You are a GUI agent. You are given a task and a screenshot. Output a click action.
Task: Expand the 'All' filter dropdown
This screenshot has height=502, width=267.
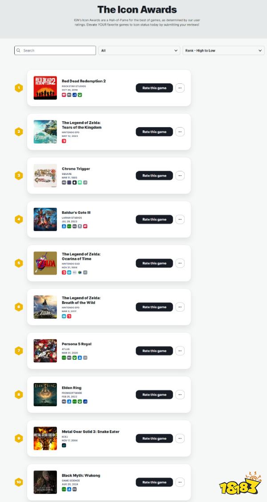[139, 51]
